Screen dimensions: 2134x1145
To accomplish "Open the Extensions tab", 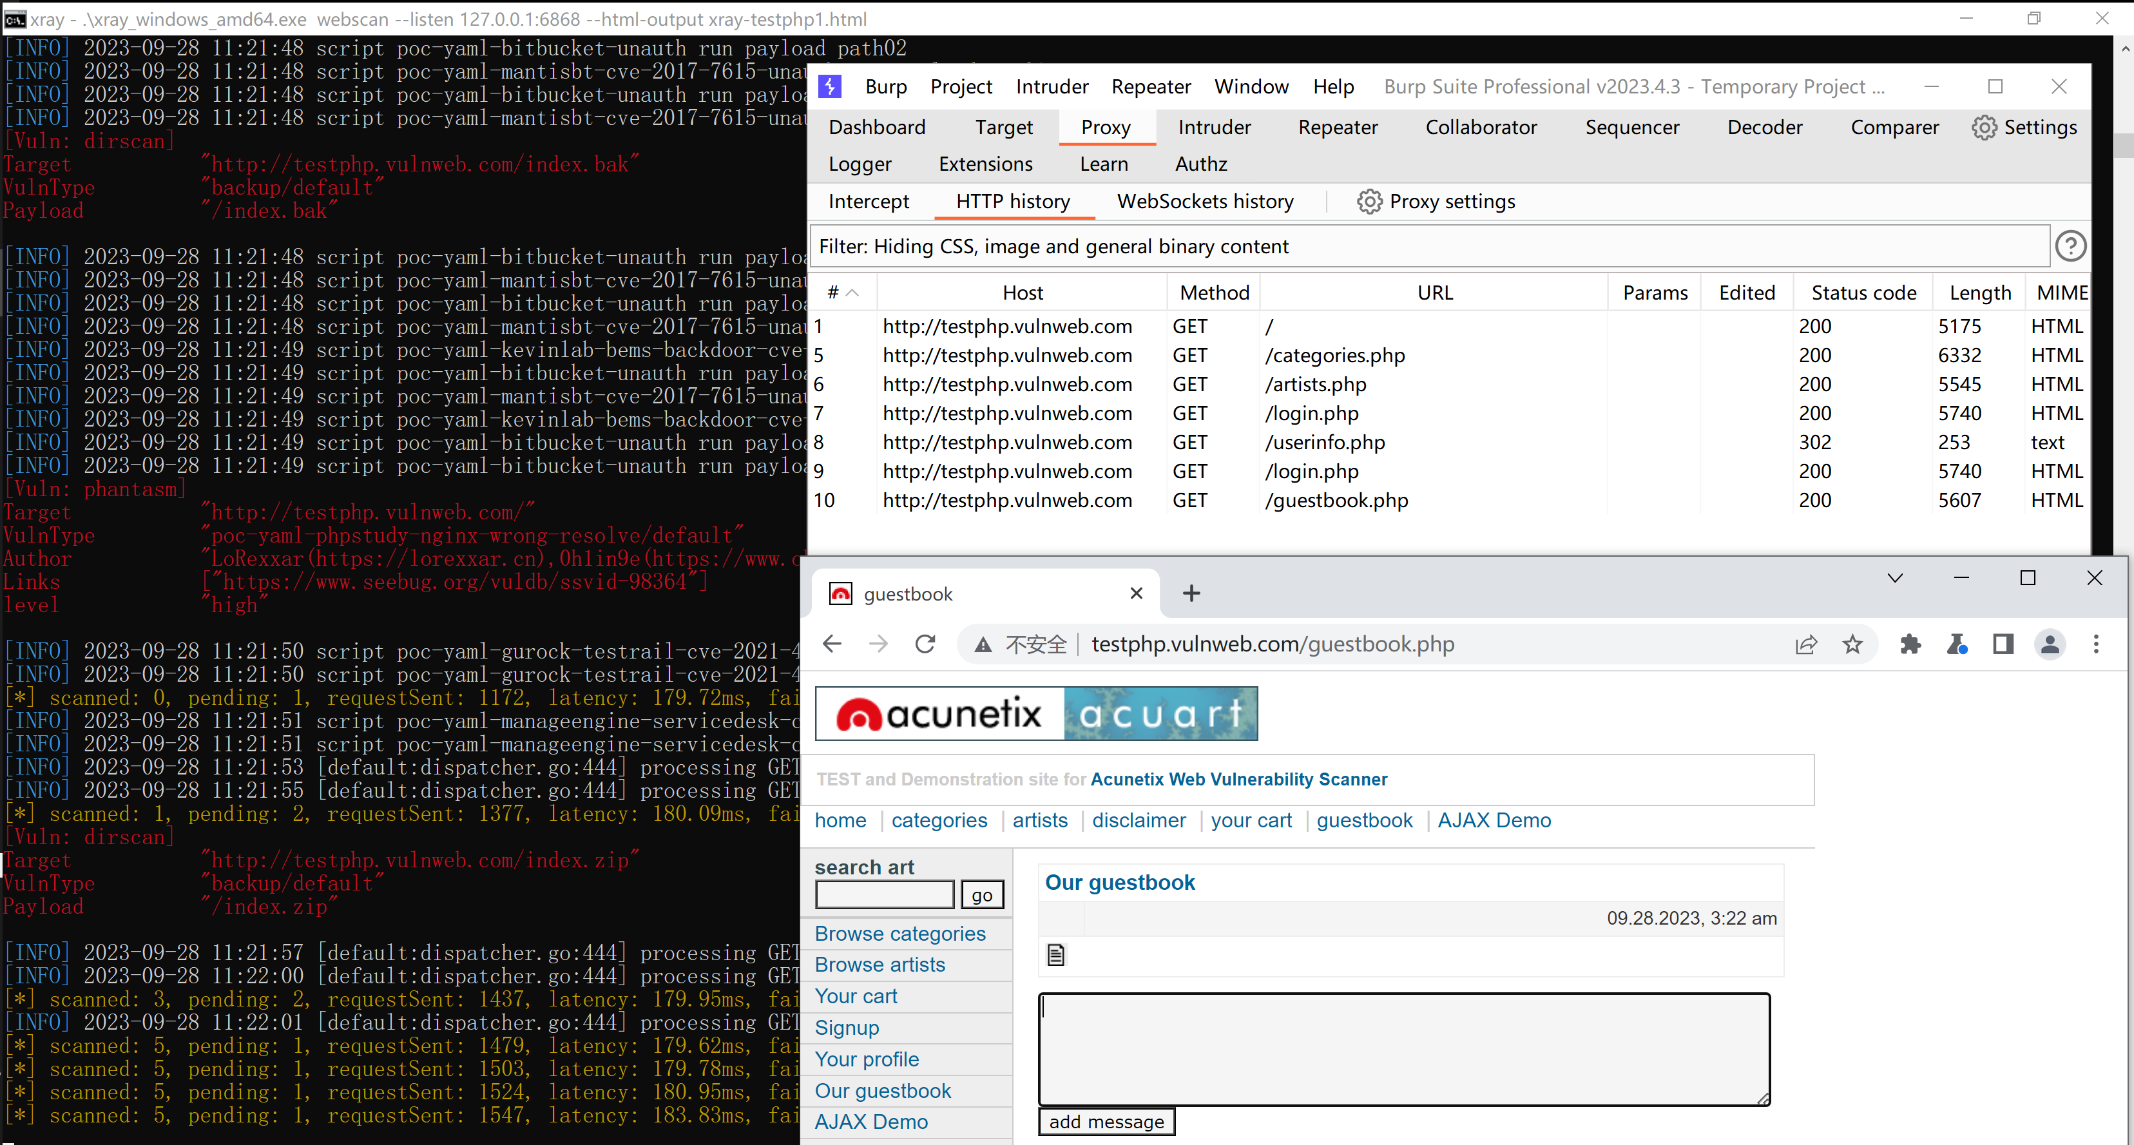I will pos(985,164).
